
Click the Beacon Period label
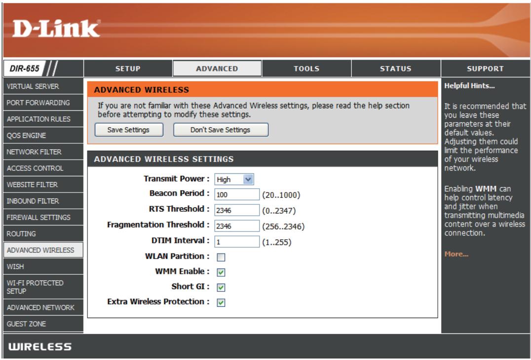(x=180, y=193)
